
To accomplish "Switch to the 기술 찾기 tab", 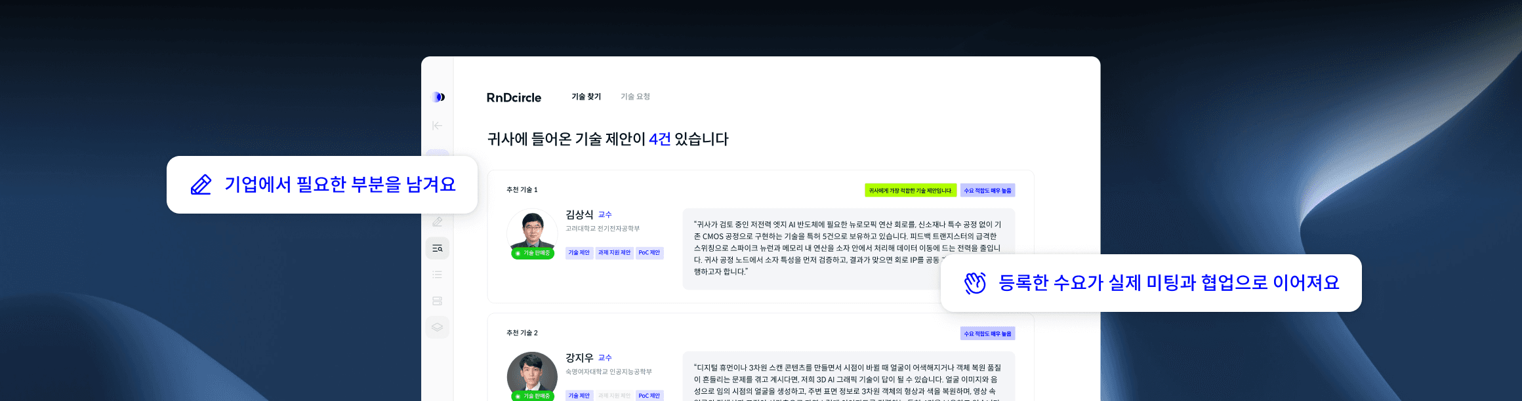I will click(x=586, y=96).
